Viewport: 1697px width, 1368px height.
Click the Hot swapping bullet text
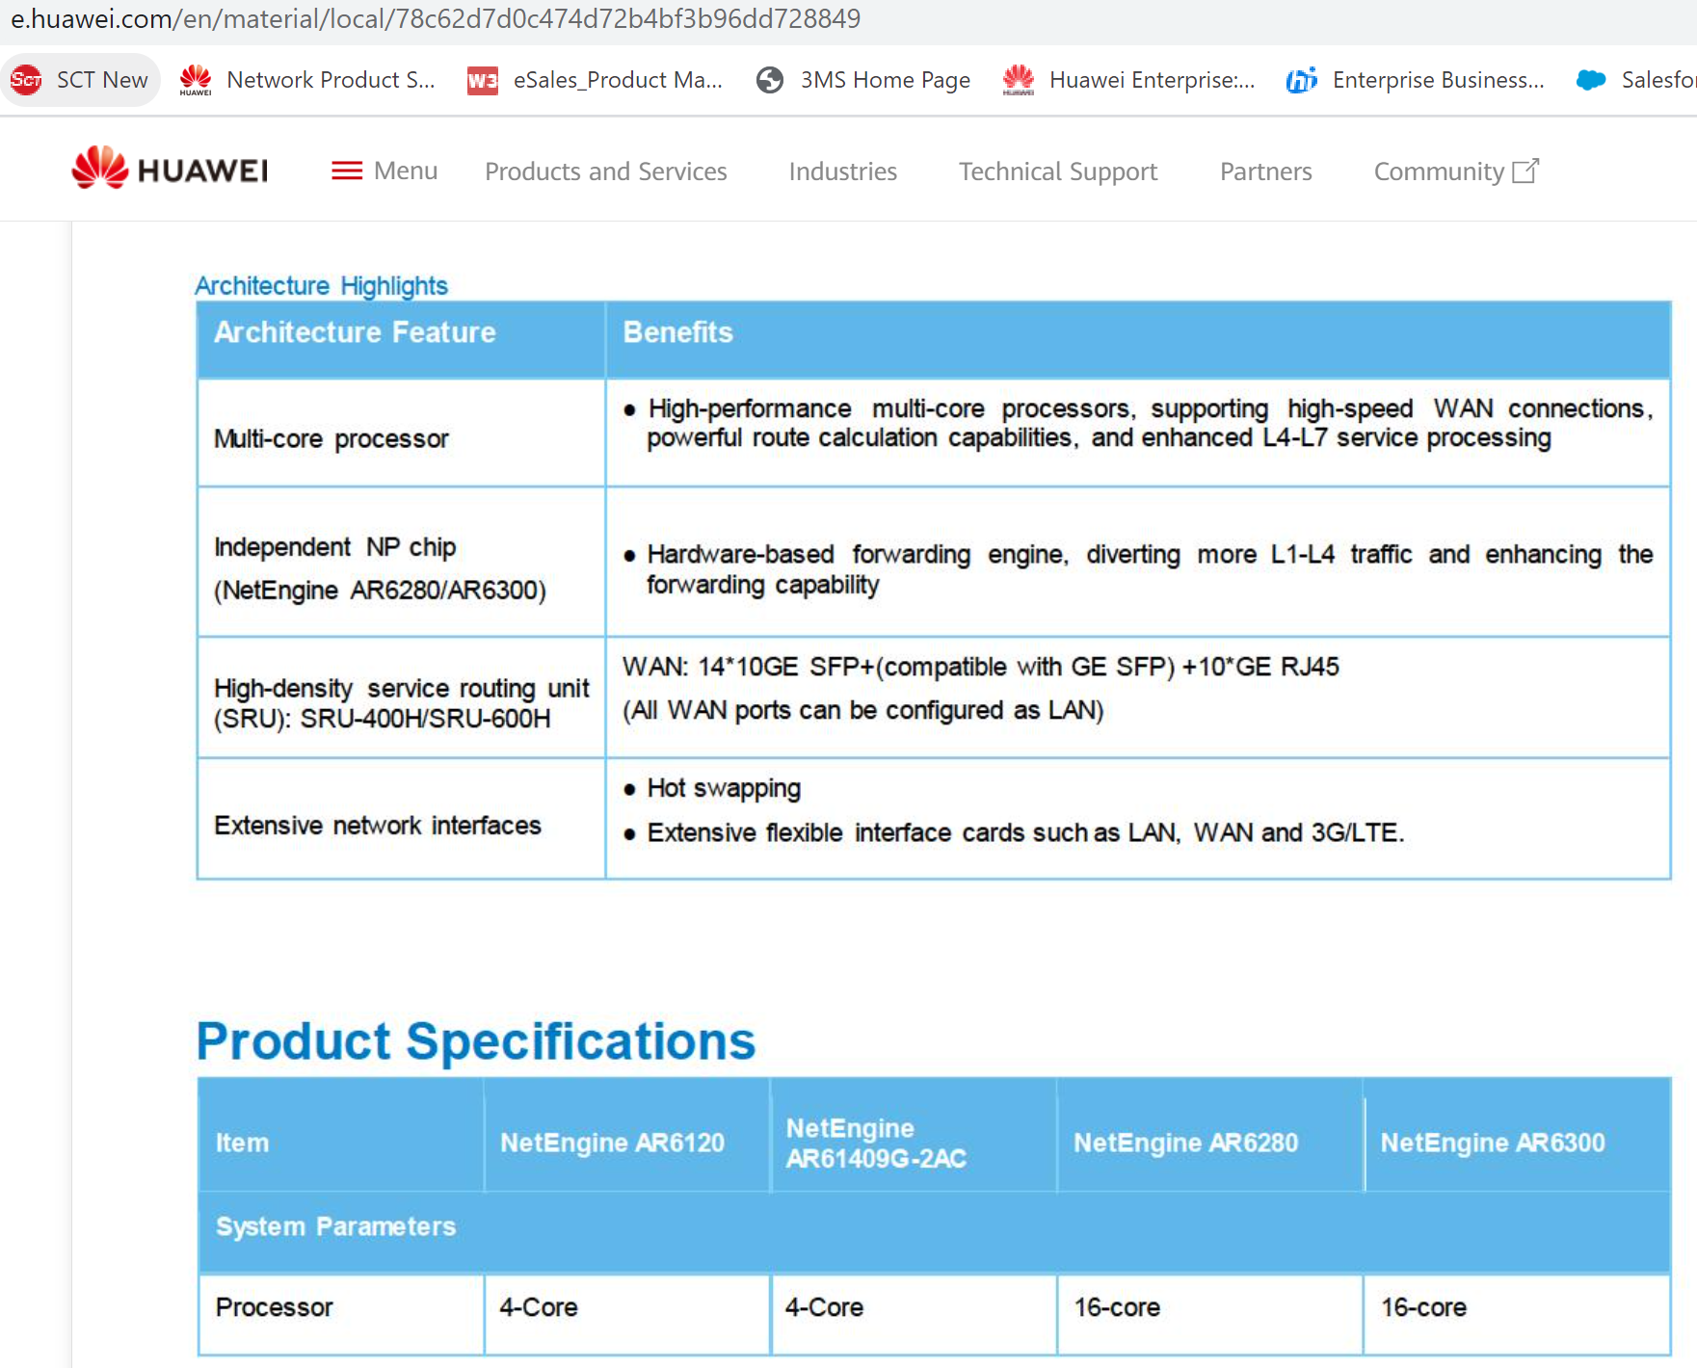point(723,788)
